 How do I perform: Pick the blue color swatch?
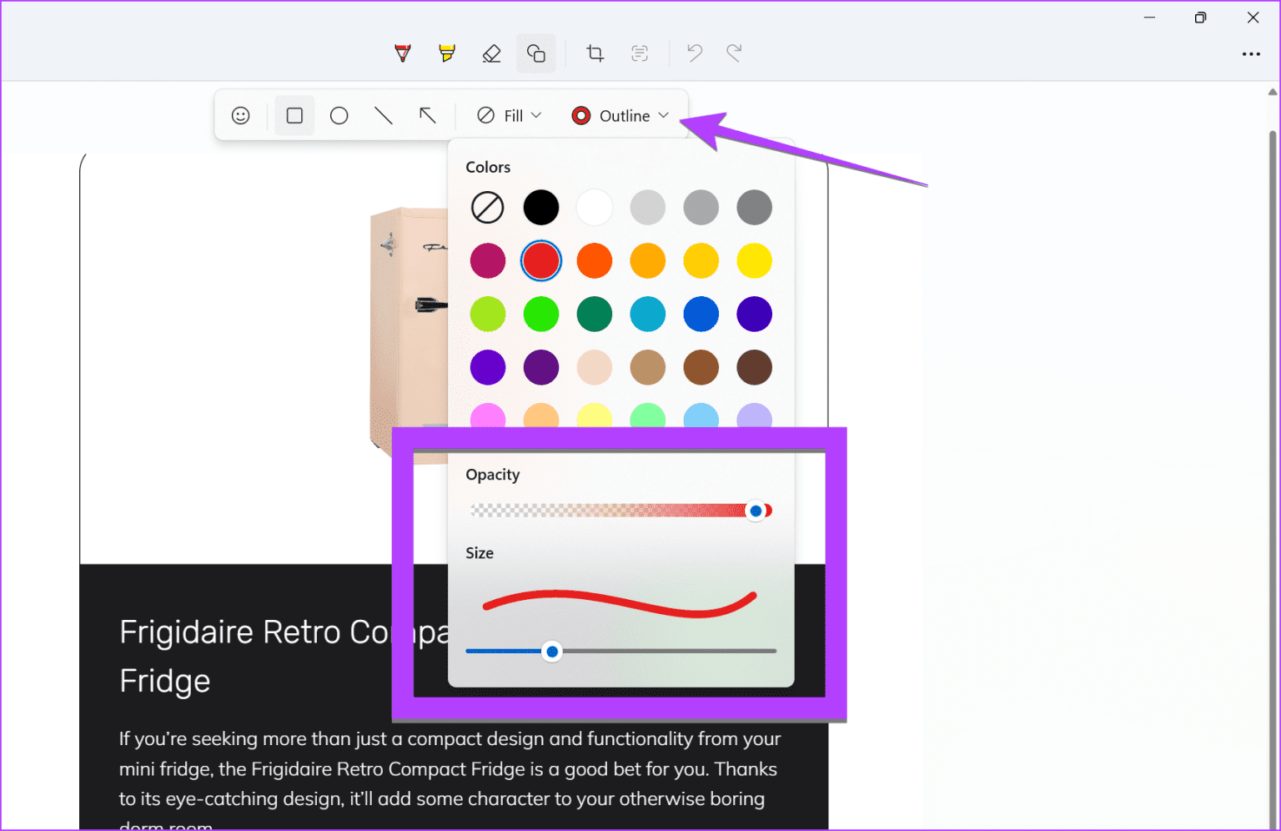(x=701, y=315)
